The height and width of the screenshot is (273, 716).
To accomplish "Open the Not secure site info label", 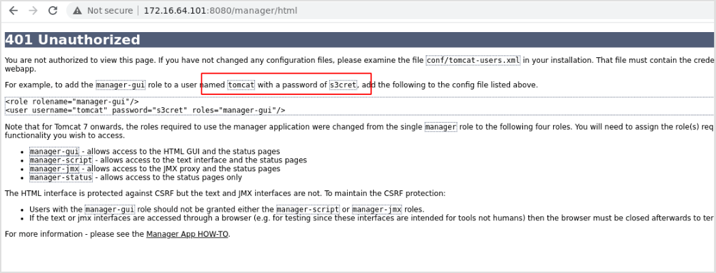I will click(x=110, y=10).
